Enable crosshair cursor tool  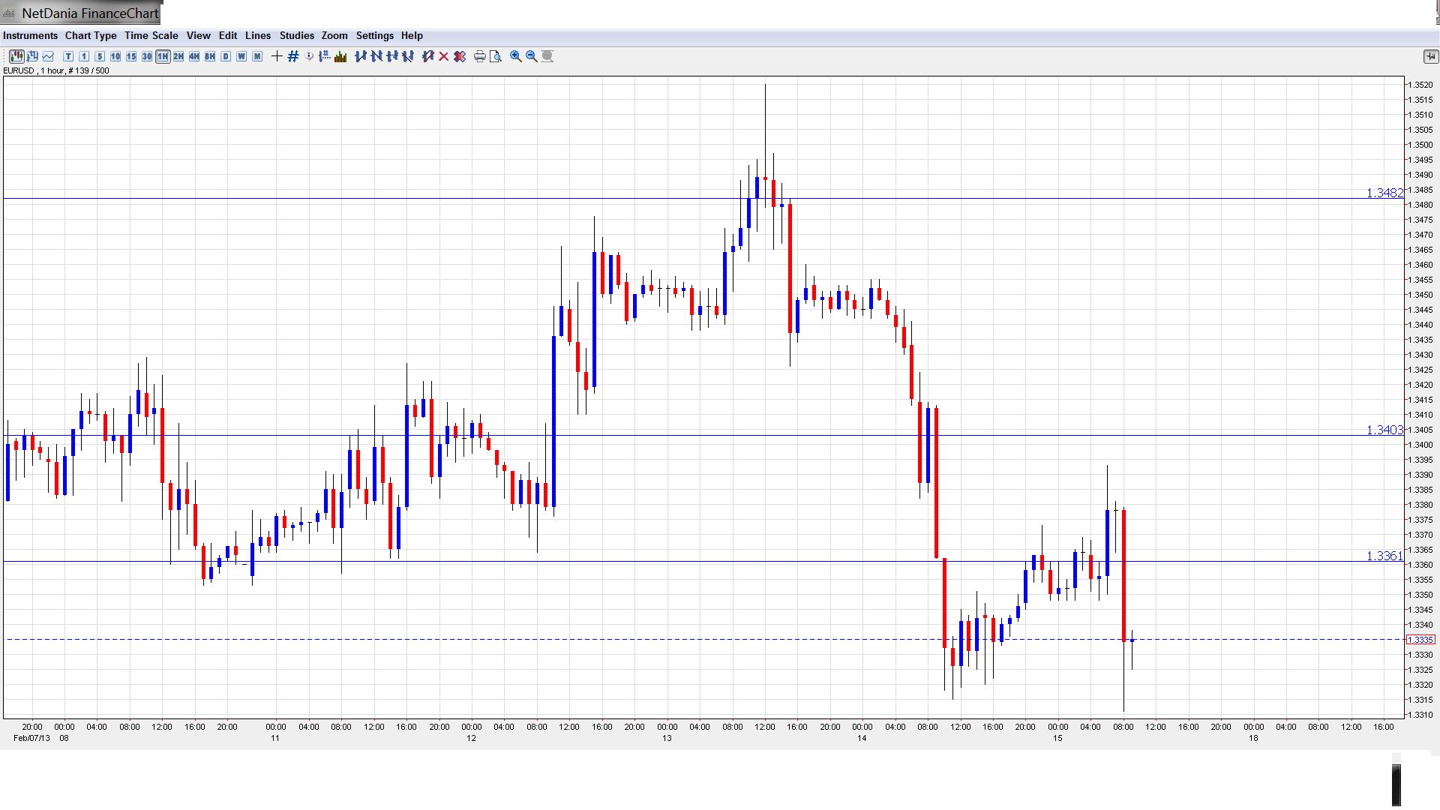(x=277, y=56)
